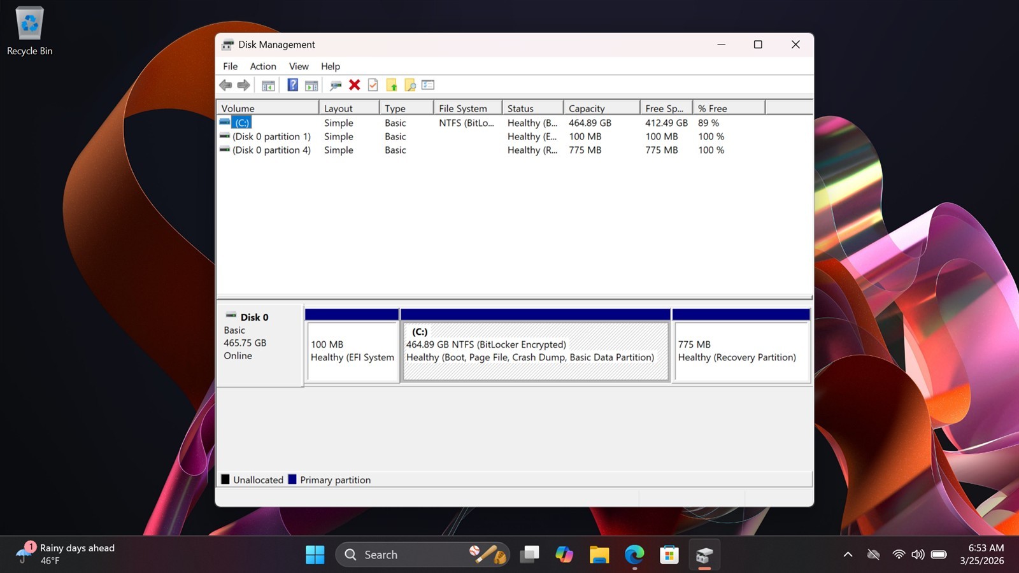Sort by the Capacity column header
The image size is (1019, 573).
601,108
